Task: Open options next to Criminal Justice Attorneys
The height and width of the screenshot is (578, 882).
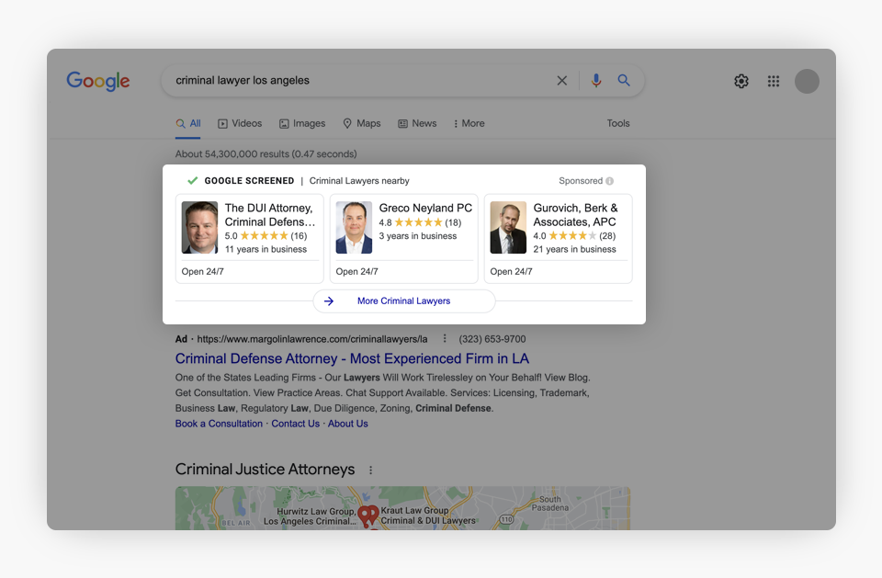Action: coord(371,470)
